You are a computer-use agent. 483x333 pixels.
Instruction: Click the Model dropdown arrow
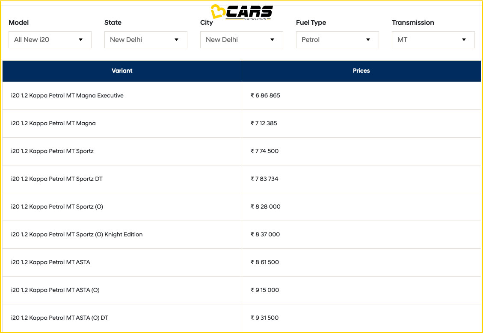pyautogui.click(x=81, y=39)
